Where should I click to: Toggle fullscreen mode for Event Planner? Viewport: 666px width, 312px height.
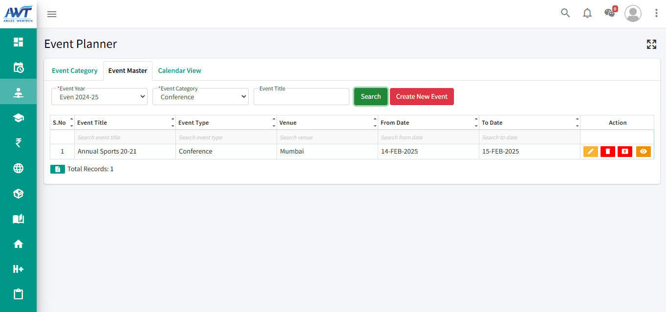pyautogui.click(x=651, y=45)
